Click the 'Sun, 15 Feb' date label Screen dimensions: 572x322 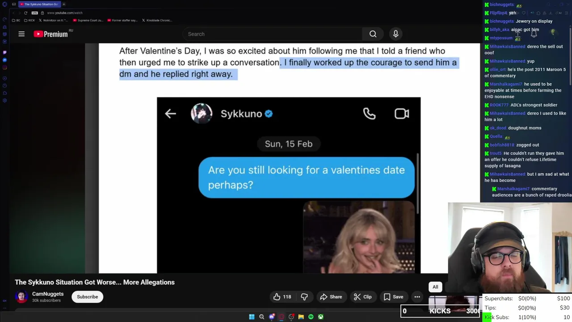tap(289, 144)
